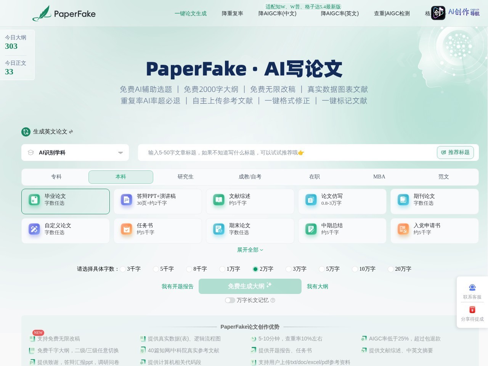Select the 5万字 word count option
Viewport: 488px width, 366px height.
(329, 269)
